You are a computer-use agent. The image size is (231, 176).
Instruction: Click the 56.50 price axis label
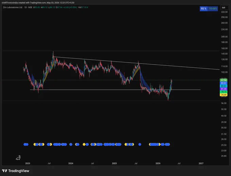(224, 103)
